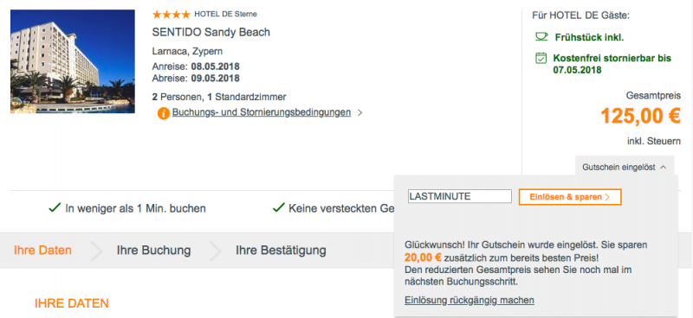Click the 'Einlösen & sparen' button
This screenshot has width=693, height=318.
point(570,197)
